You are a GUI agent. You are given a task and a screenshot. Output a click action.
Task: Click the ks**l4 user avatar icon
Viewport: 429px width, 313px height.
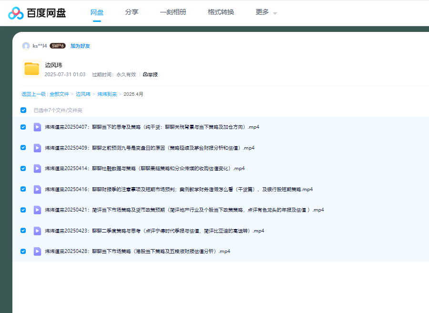(26, 46)
